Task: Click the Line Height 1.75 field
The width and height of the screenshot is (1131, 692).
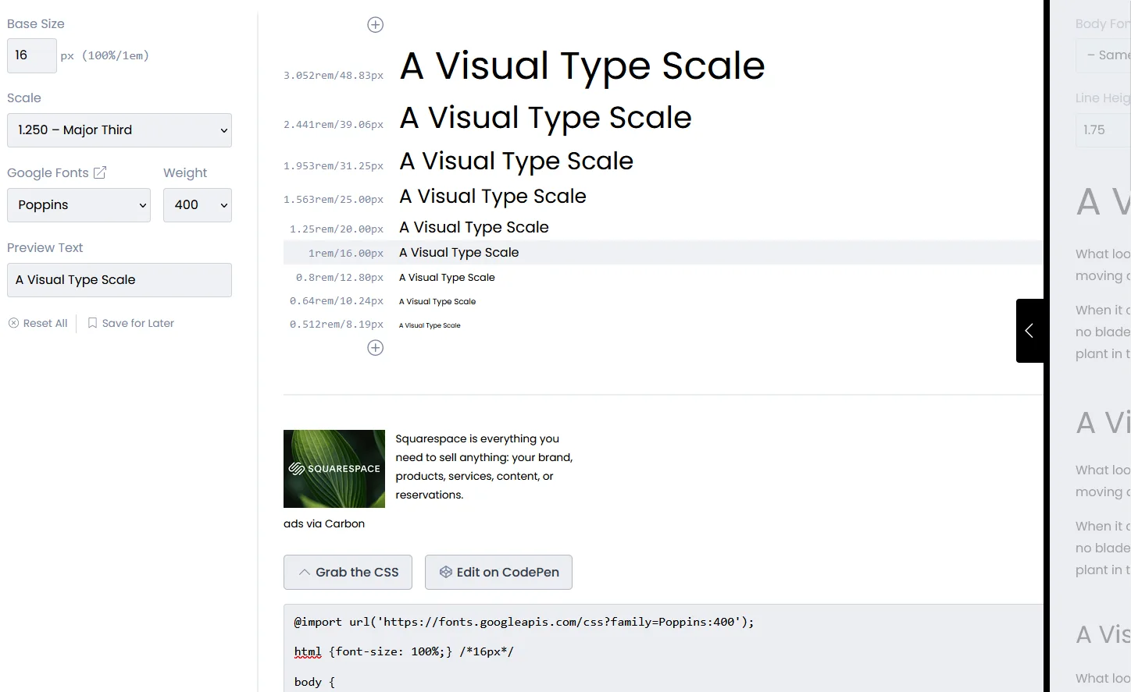Action: coord(1102,130)
